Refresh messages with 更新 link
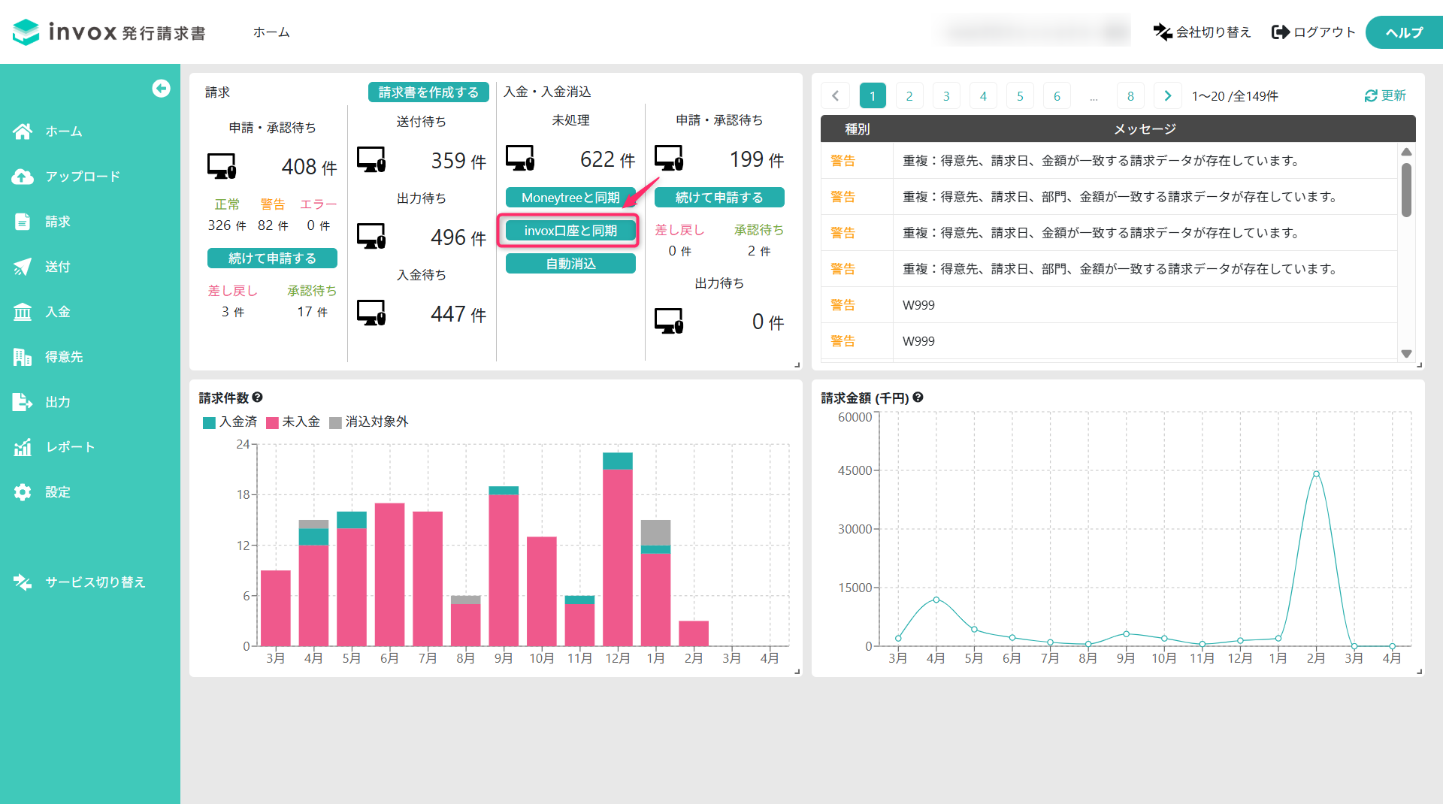This screenshot has width=1443, height=804. (1385, 95)
